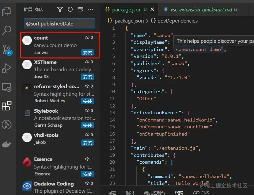Open the GITLENS panel tab
The width and height of the screenshot is (254, 195).
tap(201, 193)
